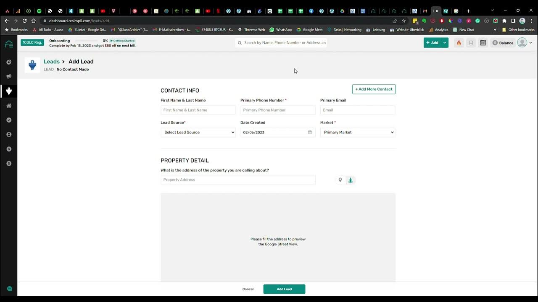
Task: Open the Primary Market dropdown
Action: pos(357,132)
